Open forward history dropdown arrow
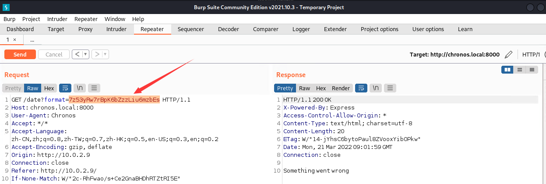546x184 pixels. coord(106,54)
